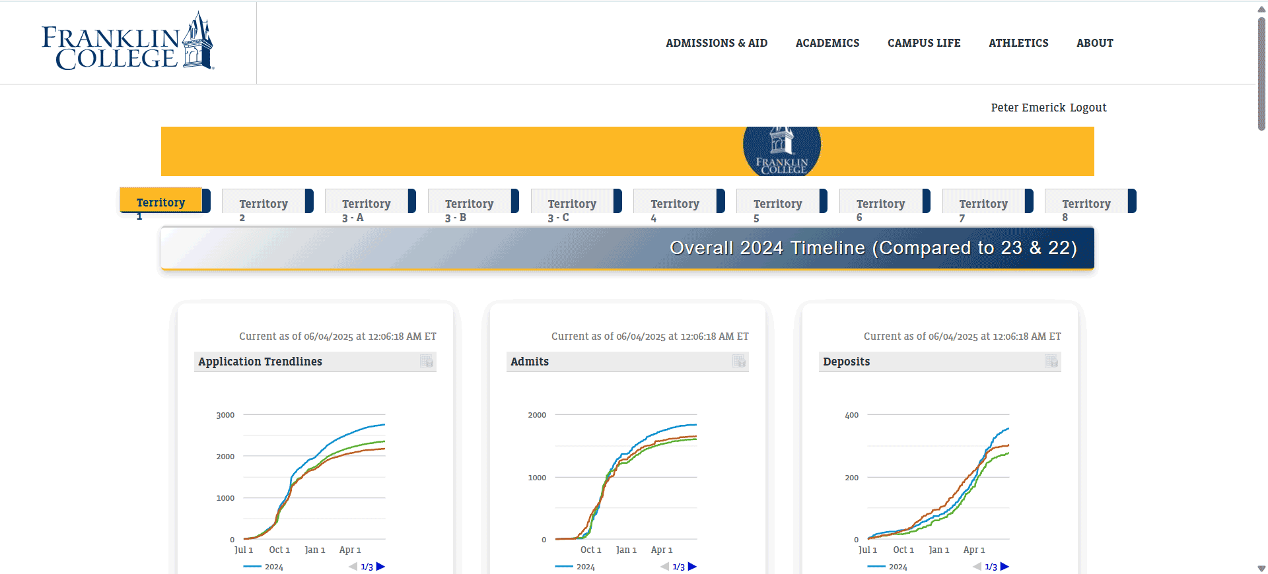Go to previous legend page in Deposits chart
Screen dimensions: 1268x574
(977, 567)
